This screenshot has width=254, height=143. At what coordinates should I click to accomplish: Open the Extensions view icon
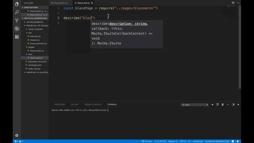[17, 37]
